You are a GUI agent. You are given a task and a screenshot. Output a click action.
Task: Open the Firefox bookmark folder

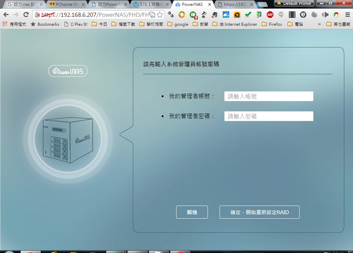272,24
